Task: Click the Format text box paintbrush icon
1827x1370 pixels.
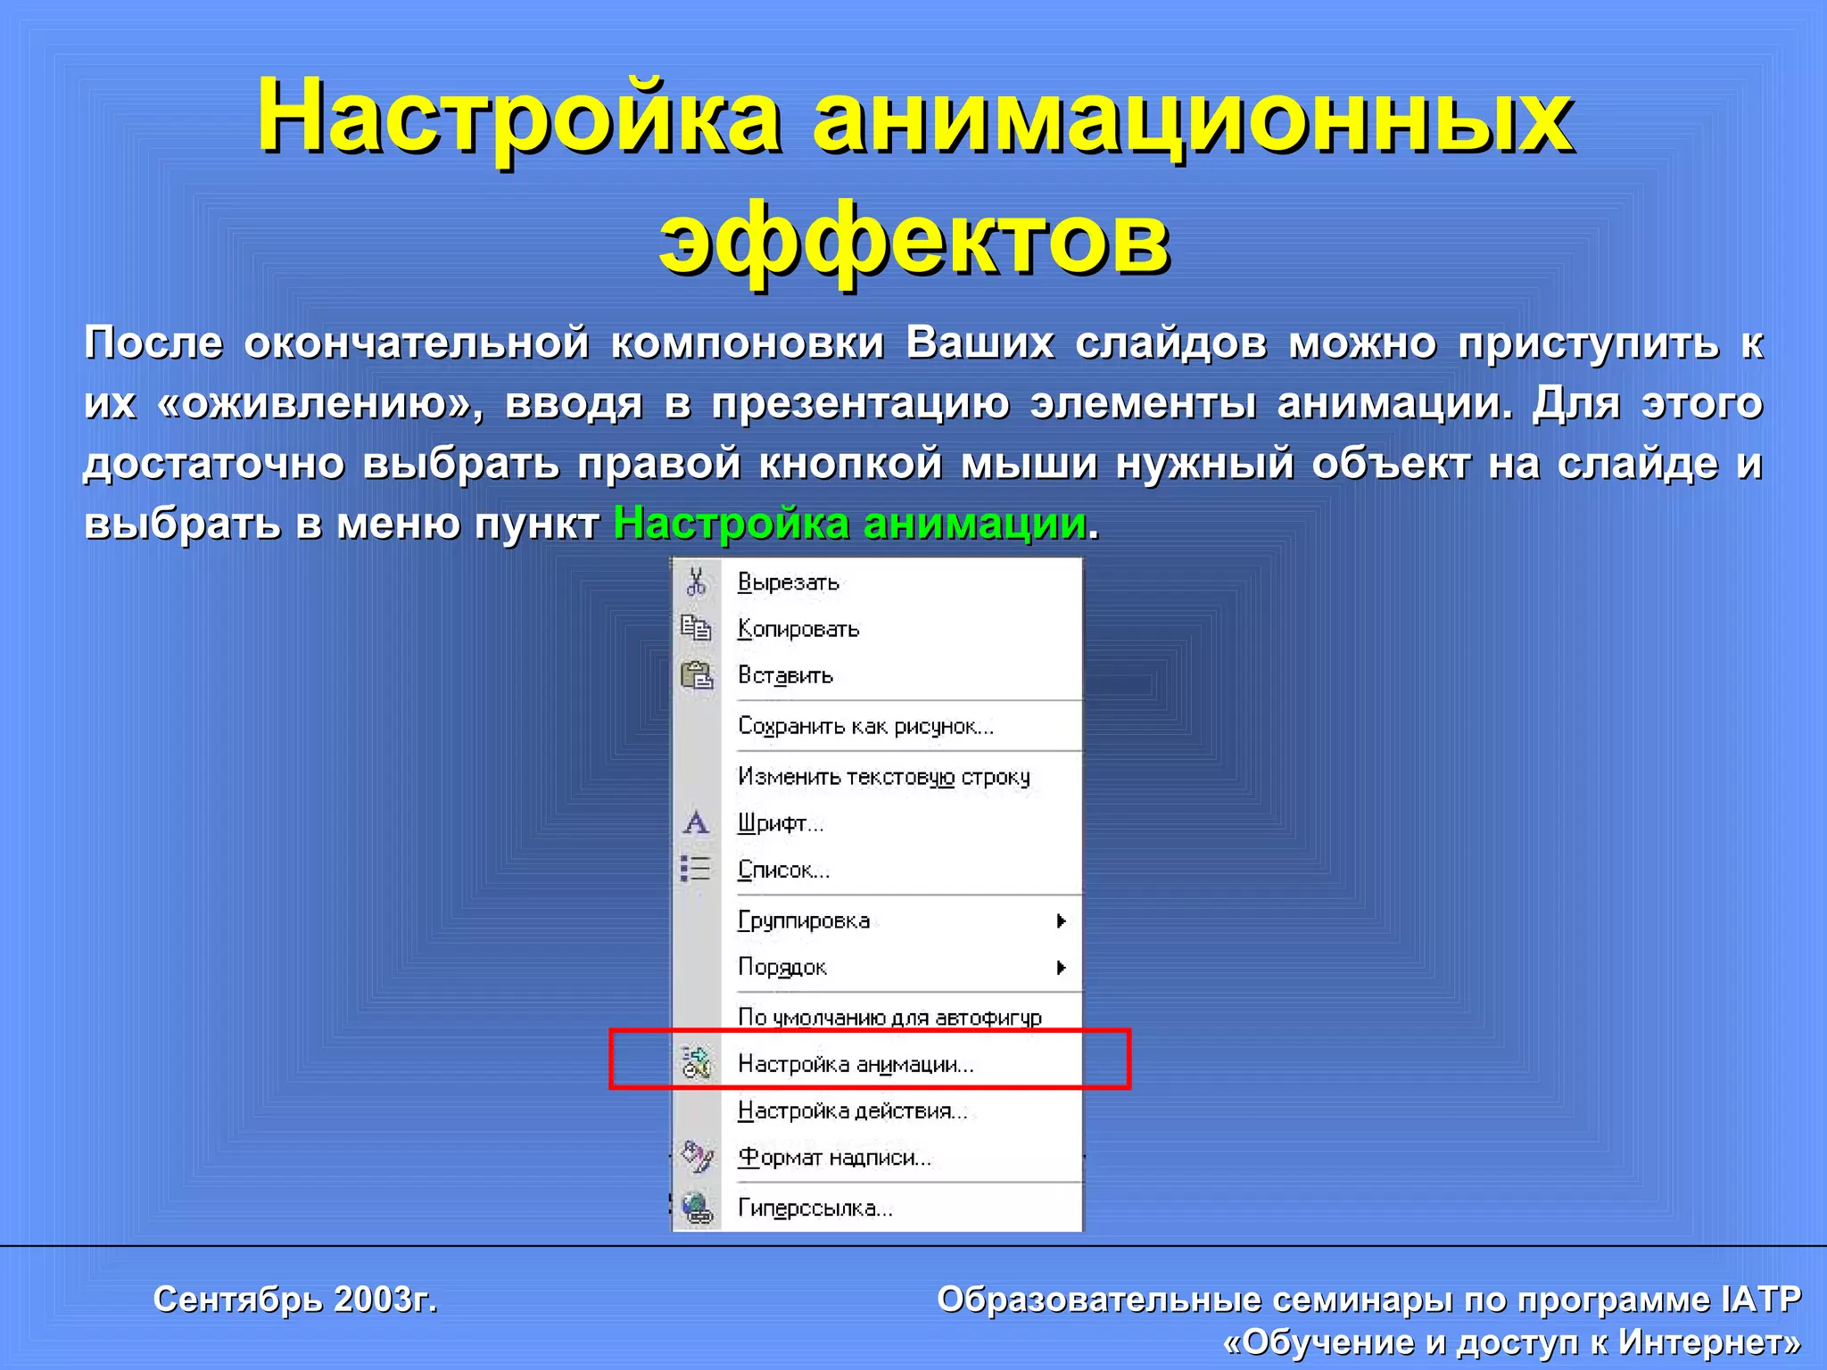Action: click(x=697, y=1157)
